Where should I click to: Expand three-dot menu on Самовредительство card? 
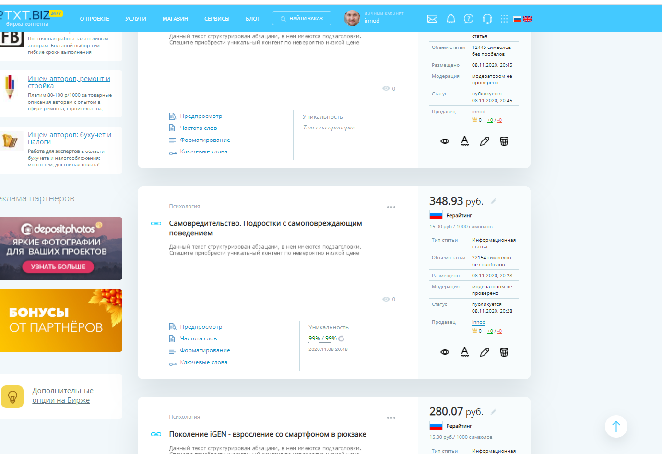coord(391,207)
